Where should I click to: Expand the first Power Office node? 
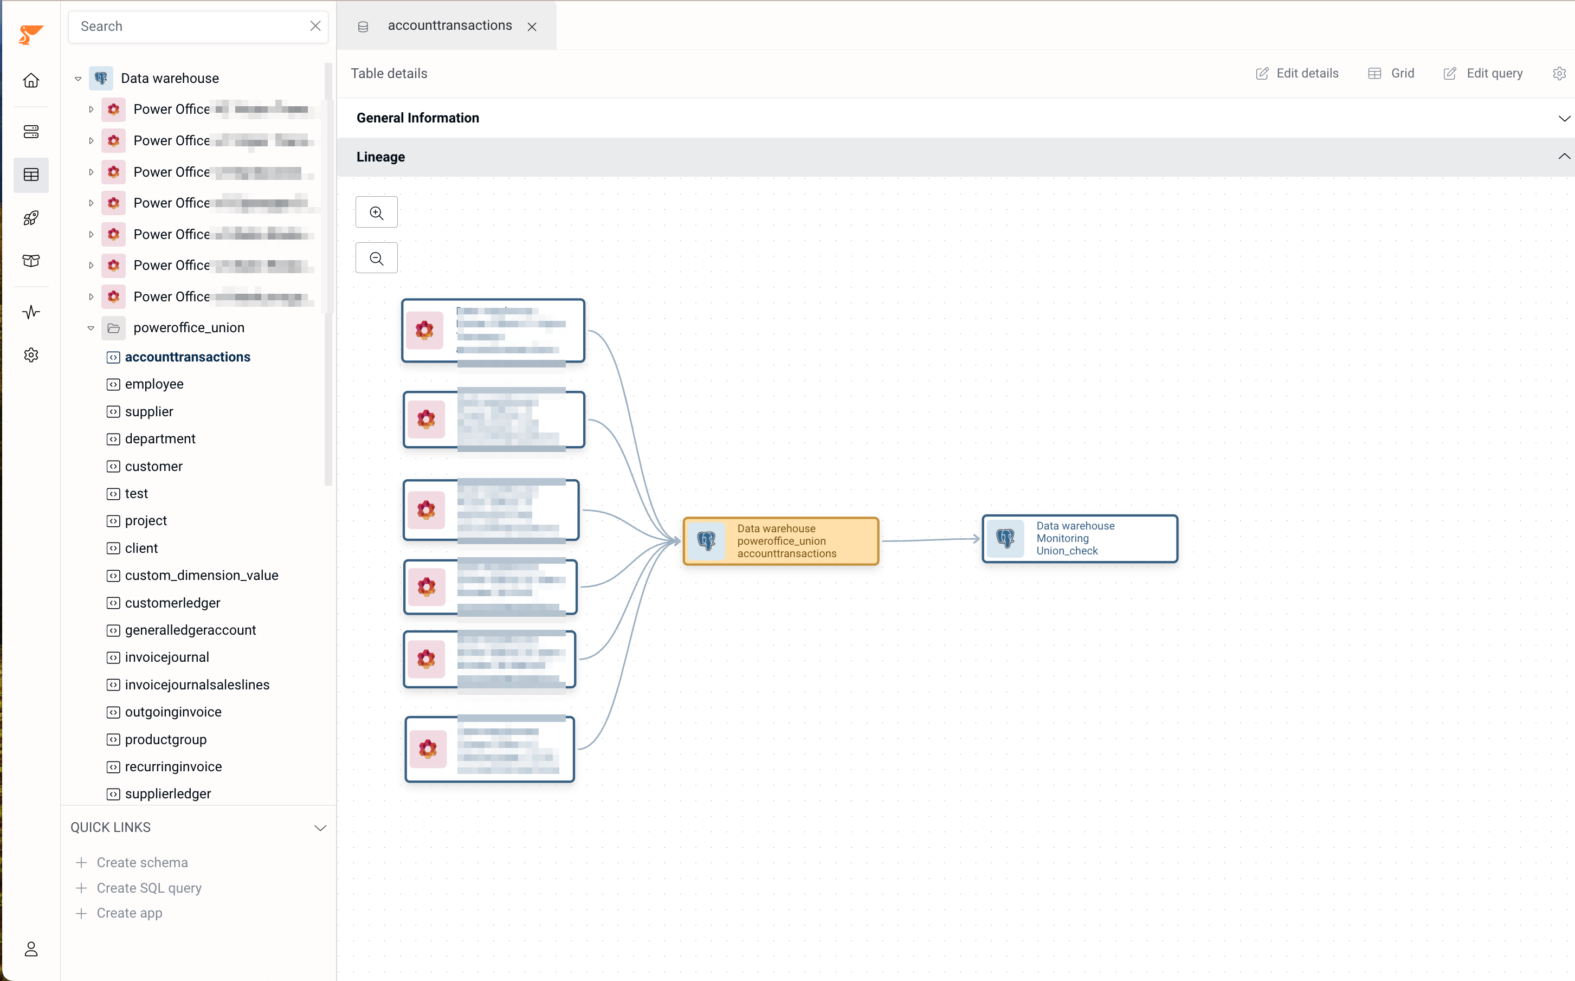click(x=91, y=109)
